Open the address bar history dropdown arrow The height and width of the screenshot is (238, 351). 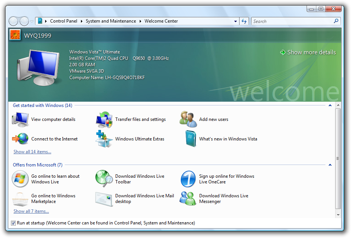click(235, 21)
